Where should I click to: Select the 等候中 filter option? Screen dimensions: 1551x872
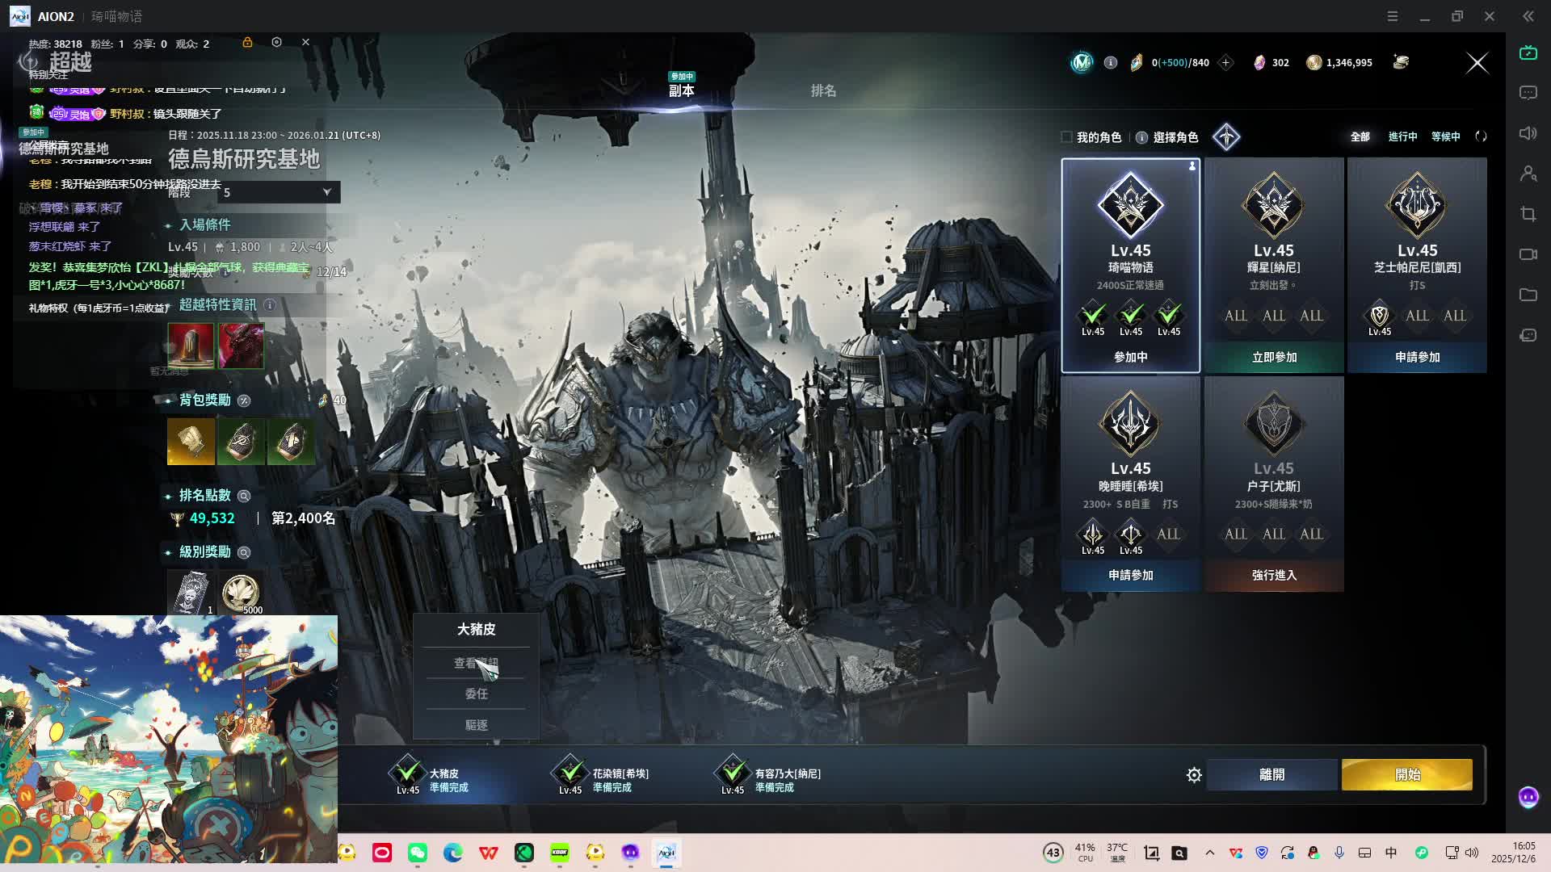[x=1445, y=136]
